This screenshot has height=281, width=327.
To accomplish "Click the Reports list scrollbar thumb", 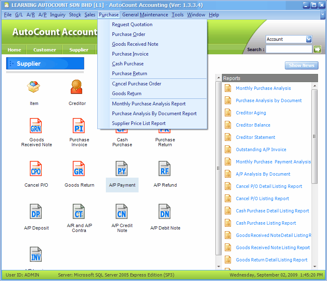I will point(314,136).
